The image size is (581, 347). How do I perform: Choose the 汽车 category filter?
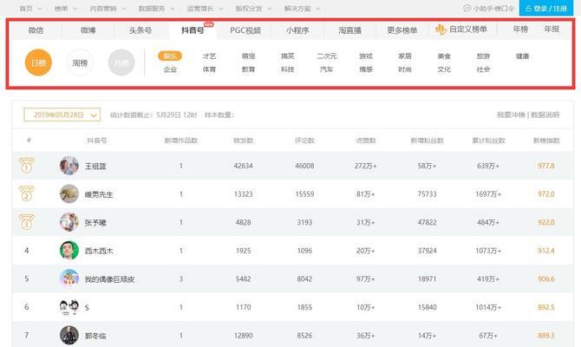[327, 69]
